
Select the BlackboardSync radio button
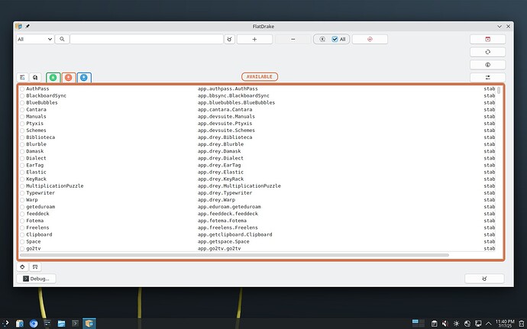(22, 95)
